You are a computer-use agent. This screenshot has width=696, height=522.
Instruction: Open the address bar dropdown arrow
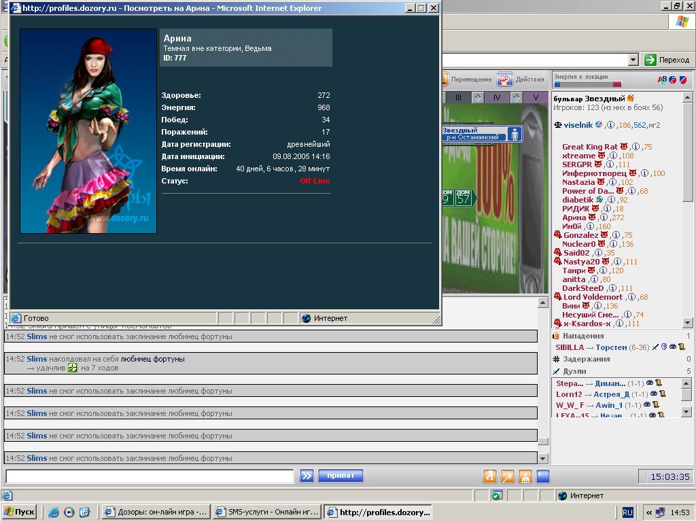point(633,60)
